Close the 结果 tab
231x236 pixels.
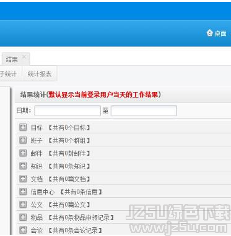click(x=24, y=56)
